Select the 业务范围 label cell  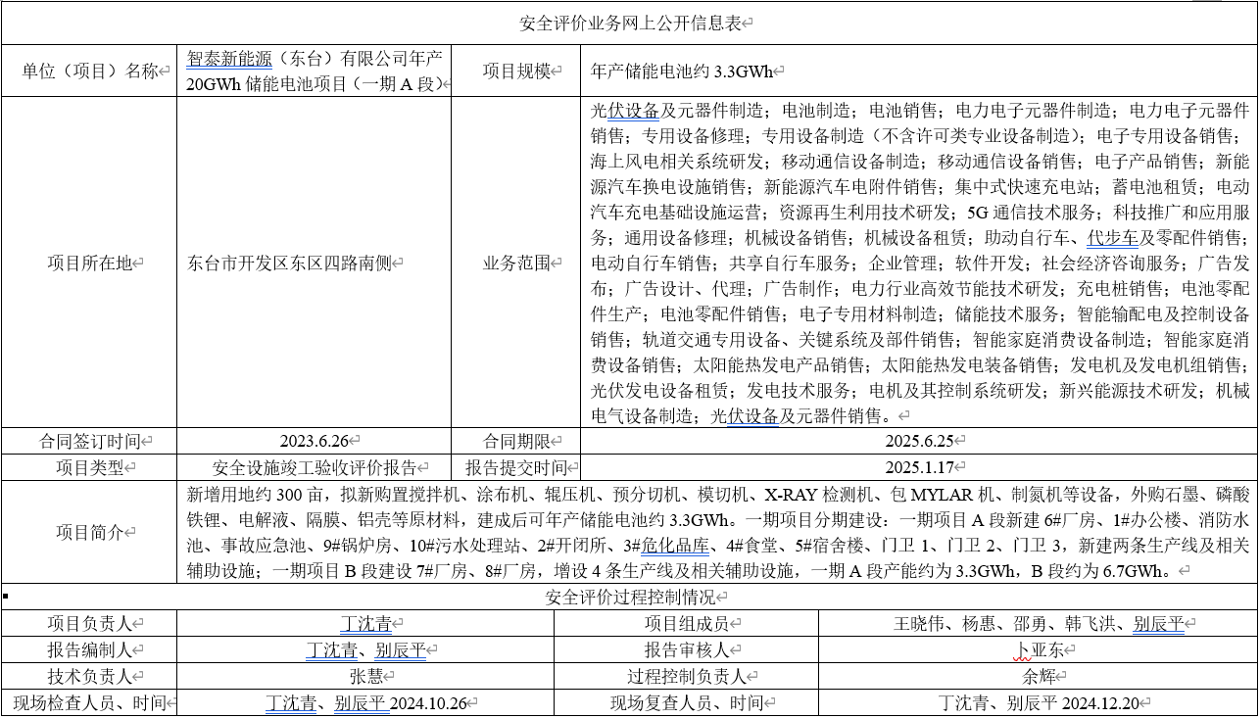point(519,263)
